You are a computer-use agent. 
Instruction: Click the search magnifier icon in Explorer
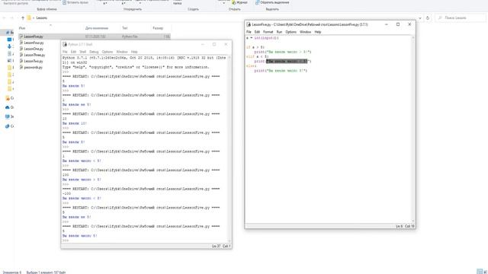coord(440,18)
